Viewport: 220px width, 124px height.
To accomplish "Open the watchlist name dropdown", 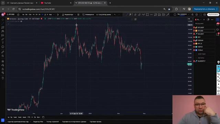I will [199, 20].
